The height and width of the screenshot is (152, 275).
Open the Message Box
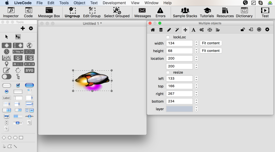[x=49, y=13]
